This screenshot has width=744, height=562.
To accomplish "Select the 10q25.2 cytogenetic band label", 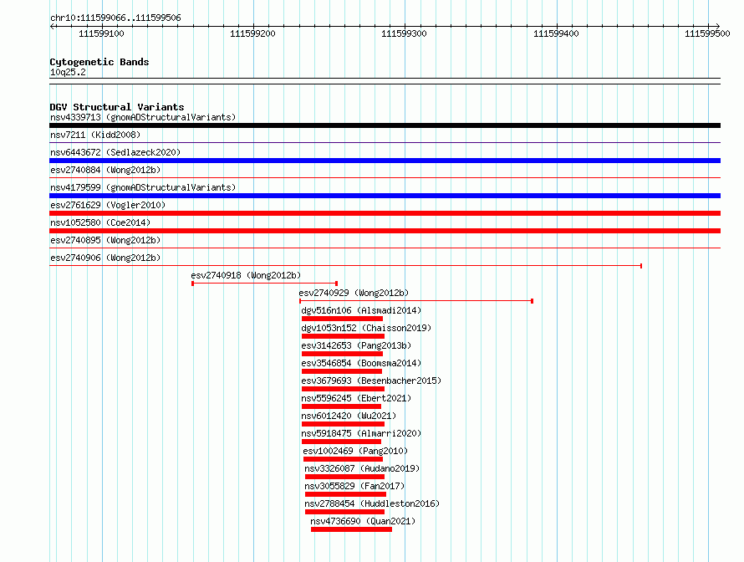I will pos(68,72).
